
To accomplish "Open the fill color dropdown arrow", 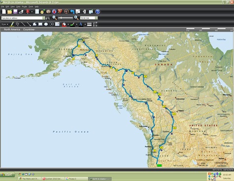I will [x=68, y=25].
